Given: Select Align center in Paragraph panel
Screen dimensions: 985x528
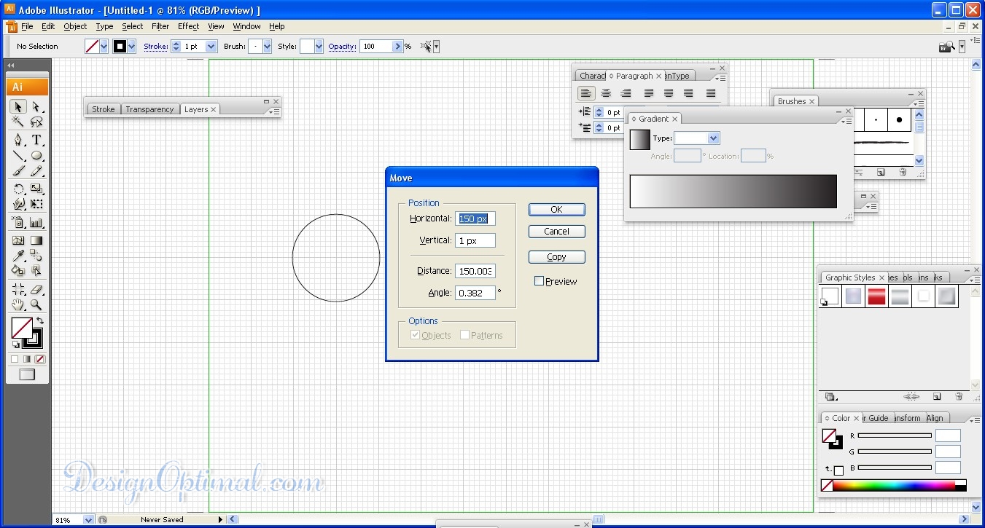Looking at the screenshot, I should (x=606, y=93).
